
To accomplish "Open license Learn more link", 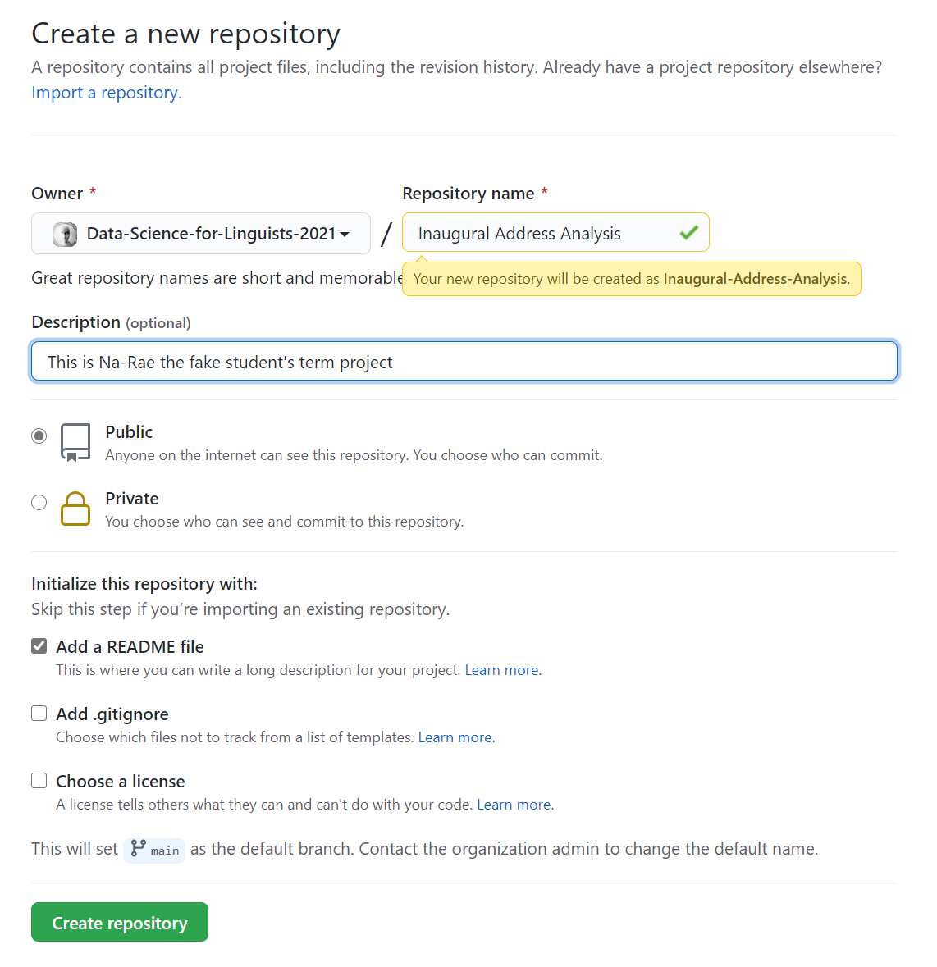I will coord(514,805).
